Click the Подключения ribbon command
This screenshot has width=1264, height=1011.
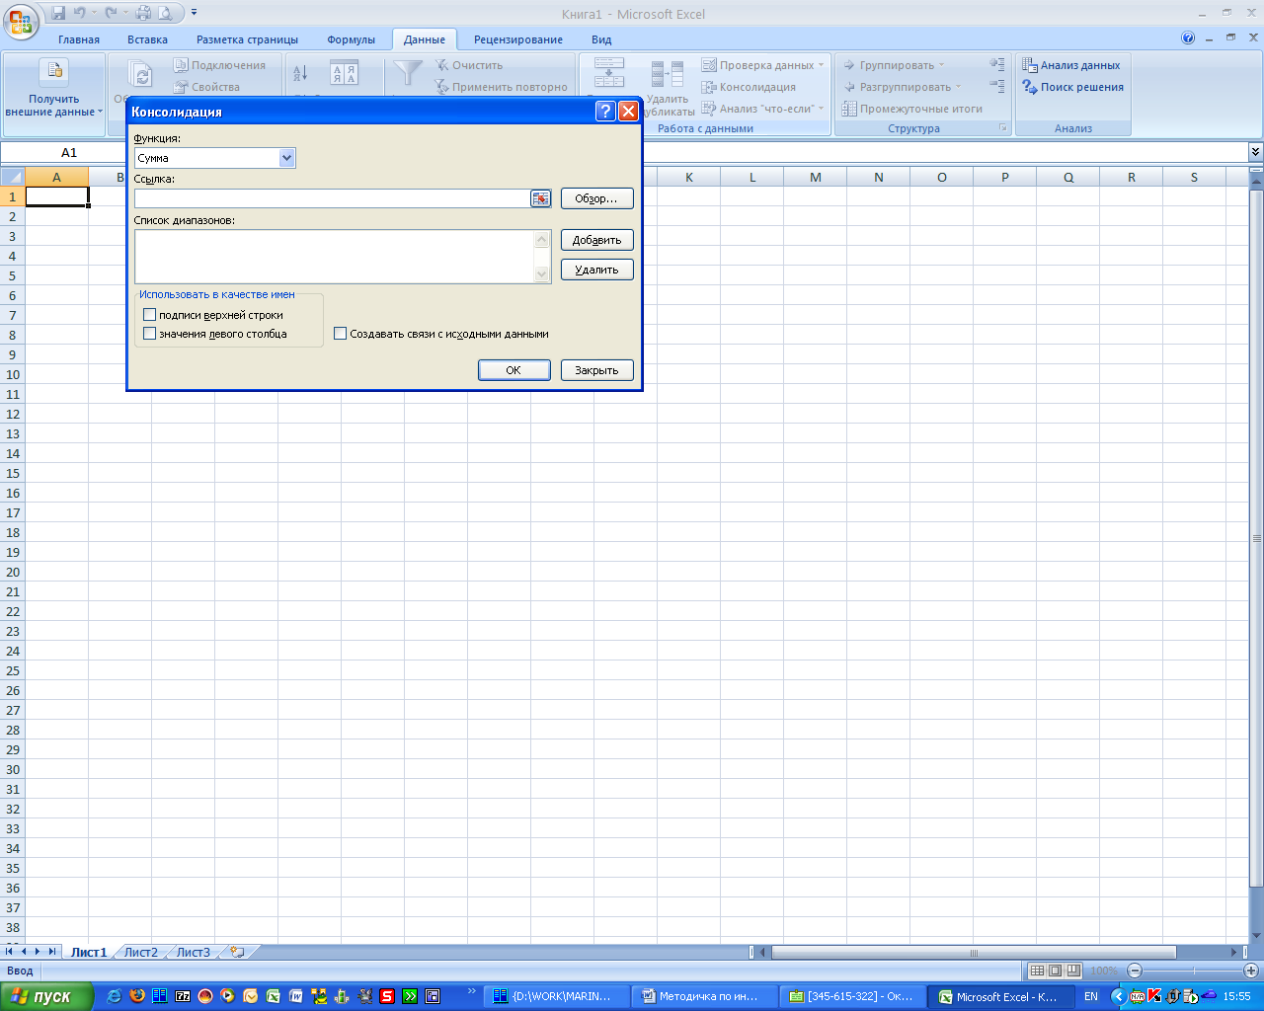[219, 65]
